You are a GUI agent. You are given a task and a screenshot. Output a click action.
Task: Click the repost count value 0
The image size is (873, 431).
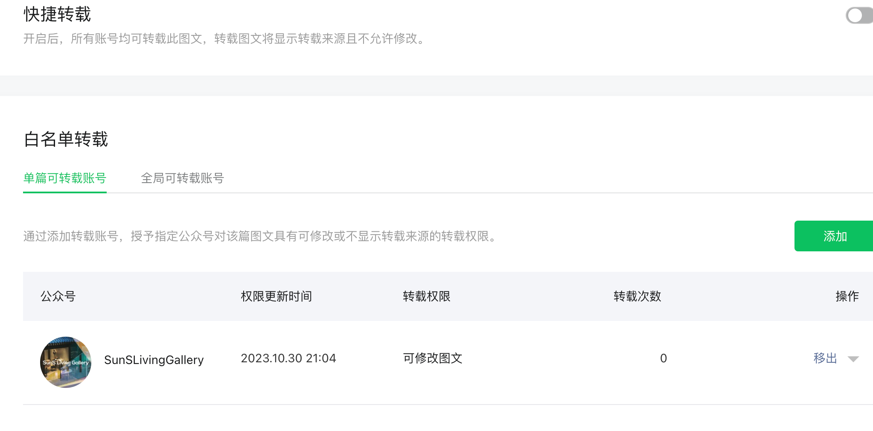[x=663, y=358]
